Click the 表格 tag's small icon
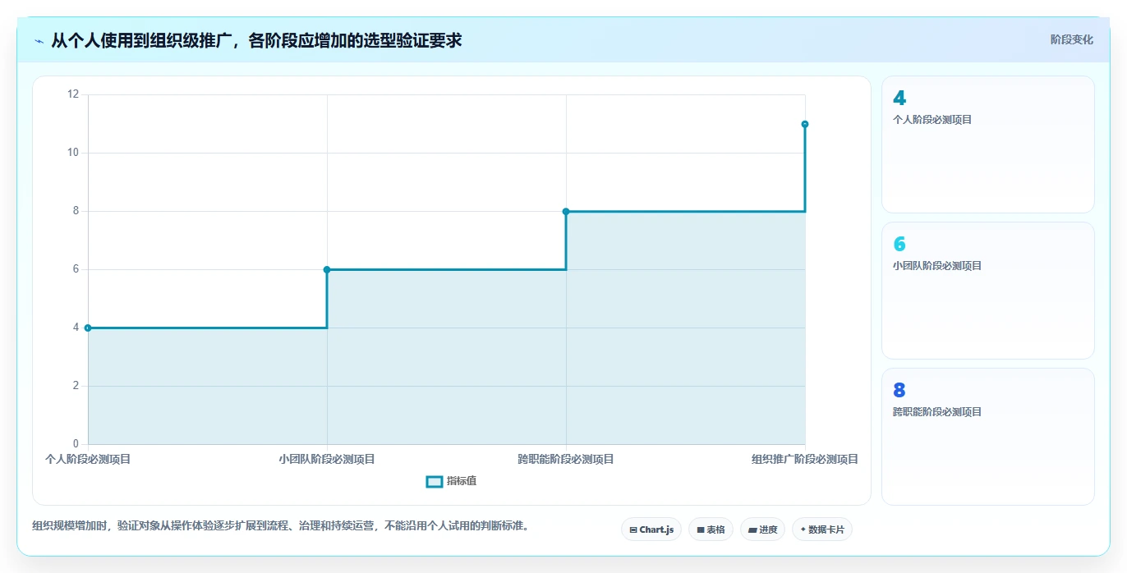 pyautogui.click(x=701, y=530)
